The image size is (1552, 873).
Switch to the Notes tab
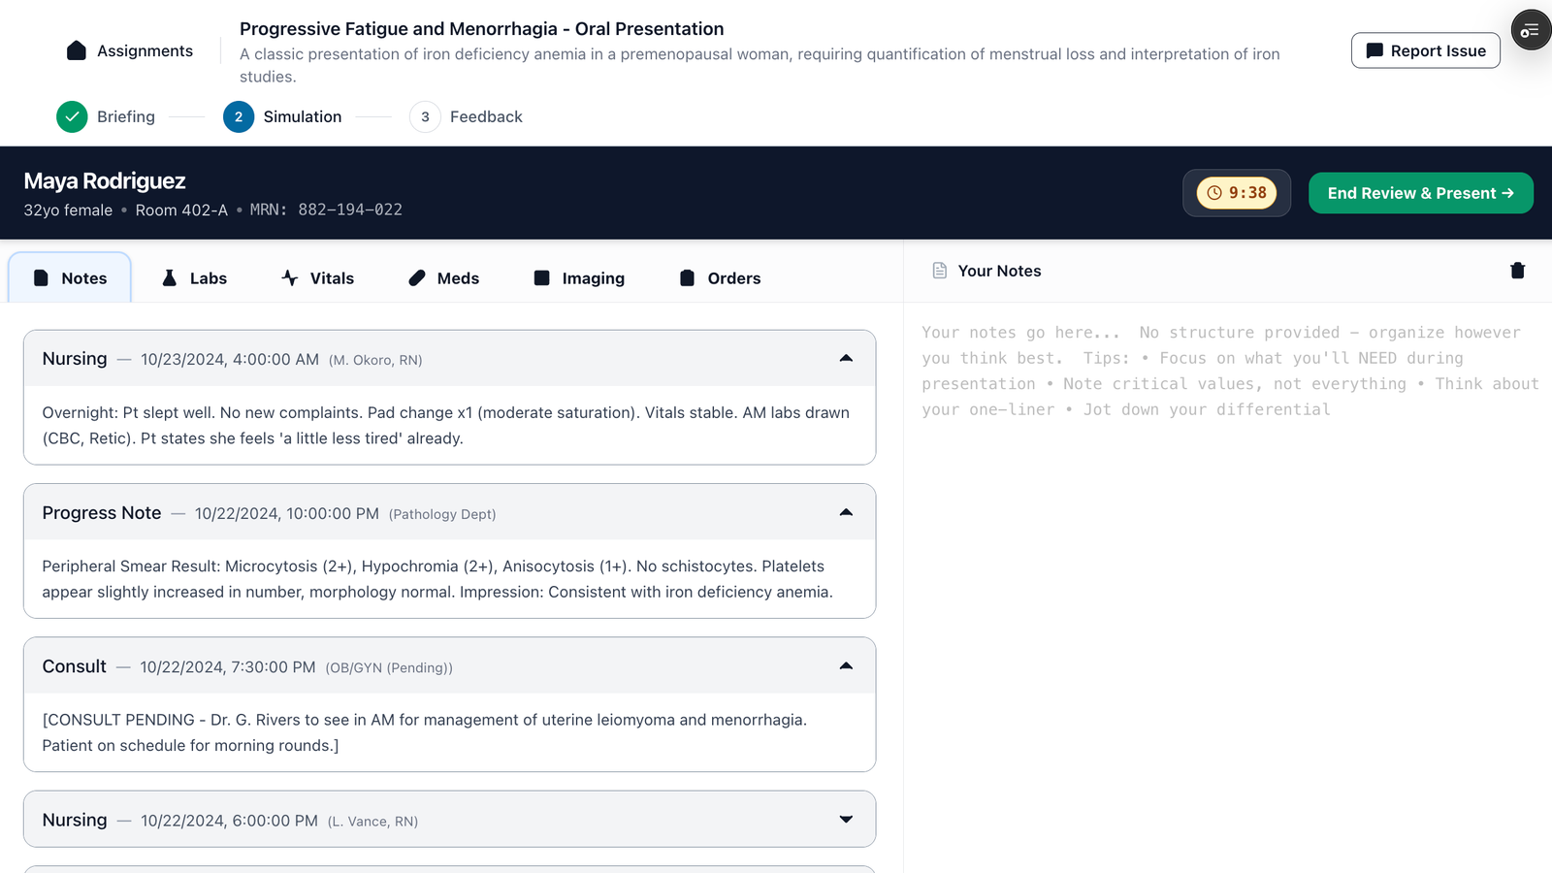(70, 278)
